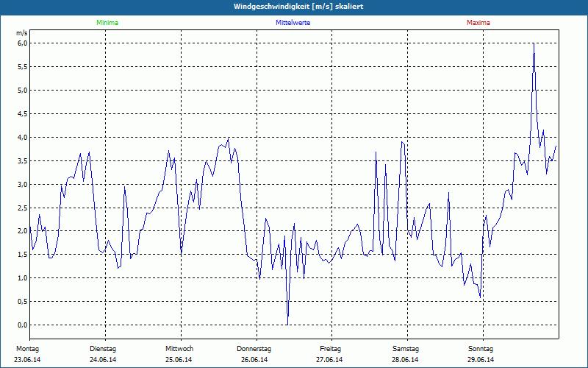The width and height of the screenshot is (588, 368).
Task: Click the m/s unit label
Action: tap(22, 33)
